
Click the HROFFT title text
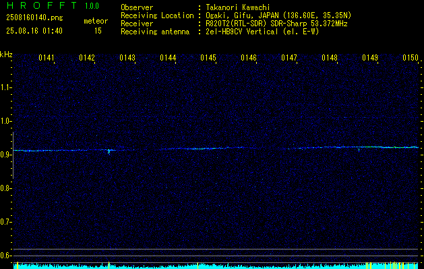[42, 5]
